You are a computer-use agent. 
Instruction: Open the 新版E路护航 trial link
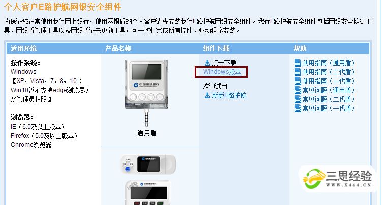229,95
